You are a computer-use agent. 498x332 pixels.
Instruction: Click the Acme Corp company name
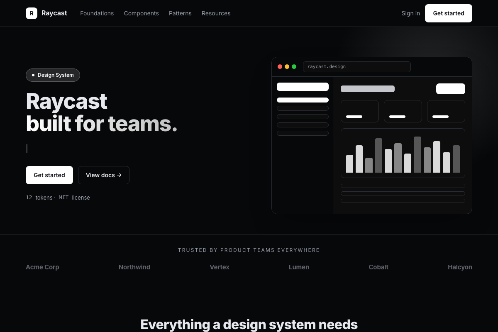(x=42, y=267)
